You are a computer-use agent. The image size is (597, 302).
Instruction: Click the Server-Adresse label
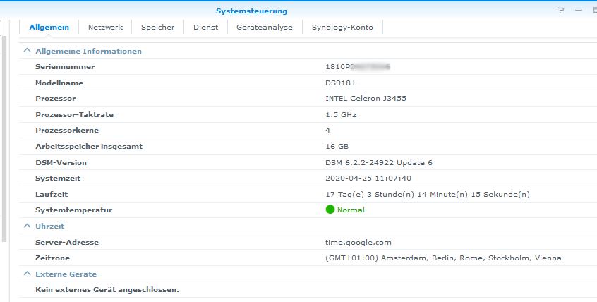(67, 242)
